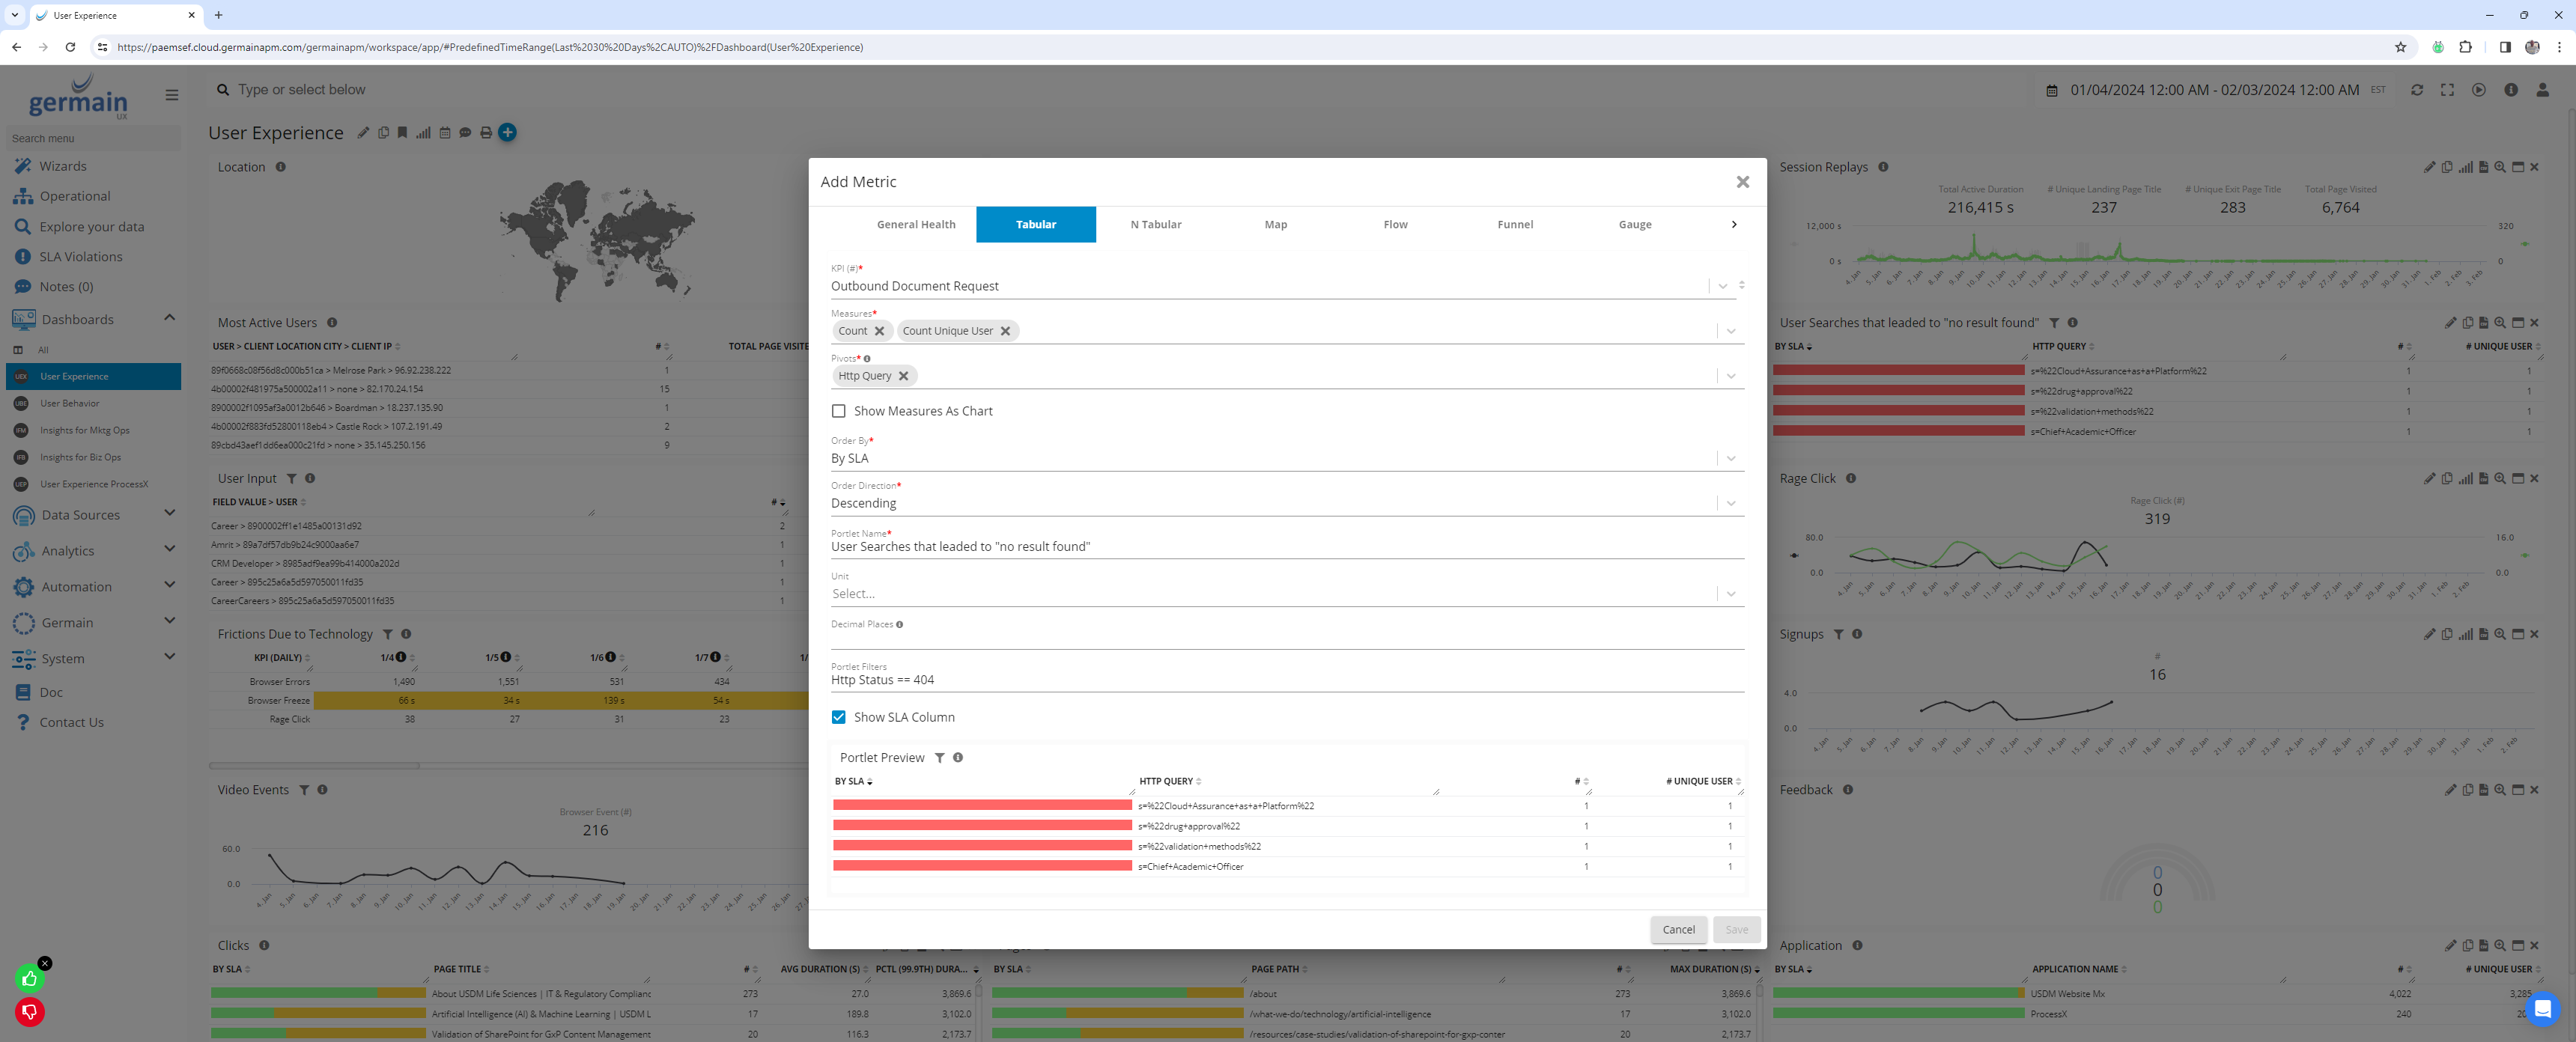Click the first red SLA bar in preview
The width and height of the screenshot is (2576, 1042).
[982, 806]
